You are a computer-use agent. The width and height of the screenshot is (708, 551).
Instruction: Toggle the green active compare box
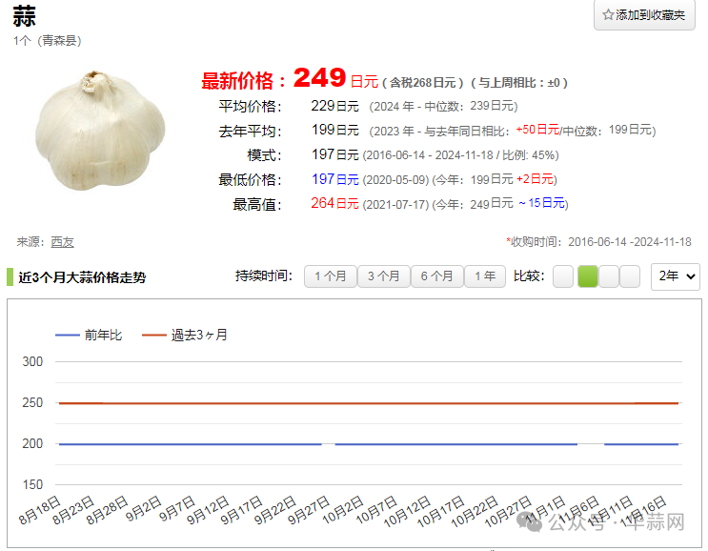tap(587, 276)
